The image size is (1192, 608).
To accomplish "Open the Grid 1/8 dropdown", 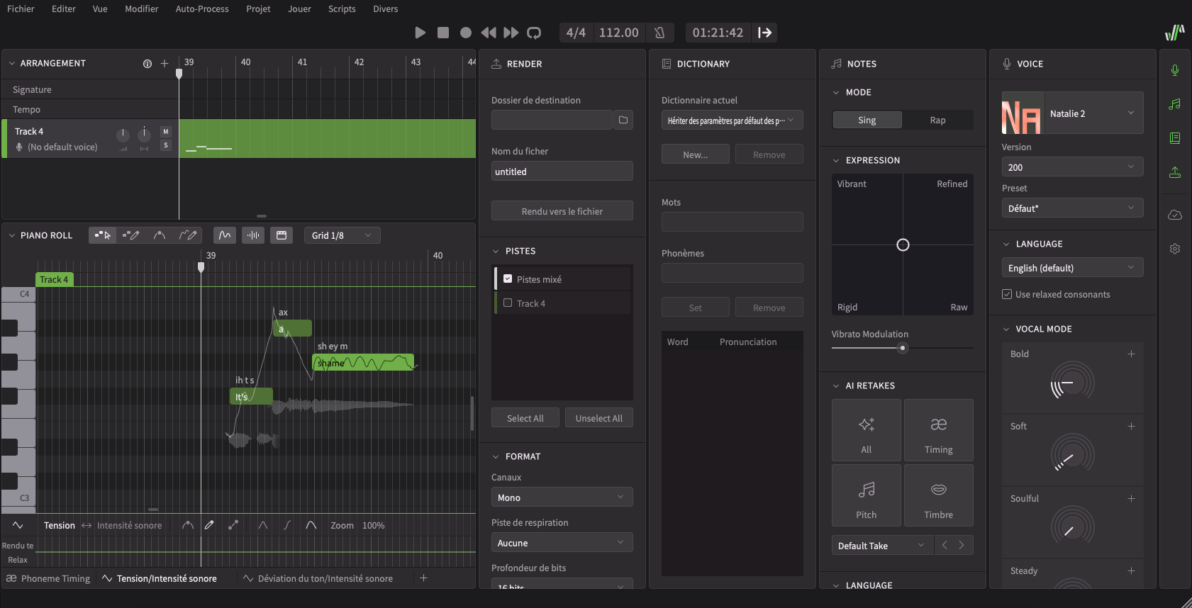I will coord(341,235).
